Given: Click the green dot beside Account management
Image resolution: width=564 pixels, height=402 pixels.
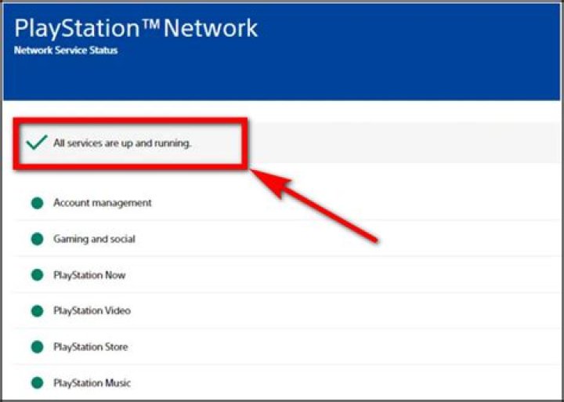Looking at the screenshot, I should (x=37, y=203).
